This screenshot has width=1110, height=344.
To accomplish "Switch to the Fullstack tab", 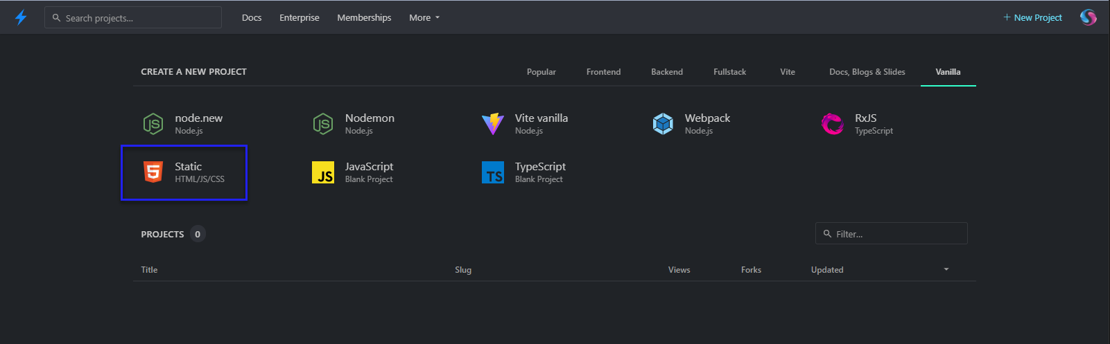I will (730, 72).
